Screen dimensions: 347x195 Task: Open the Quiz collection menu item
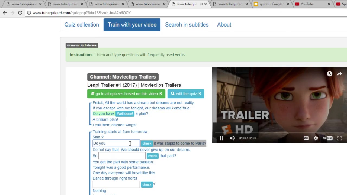point(82,25)
